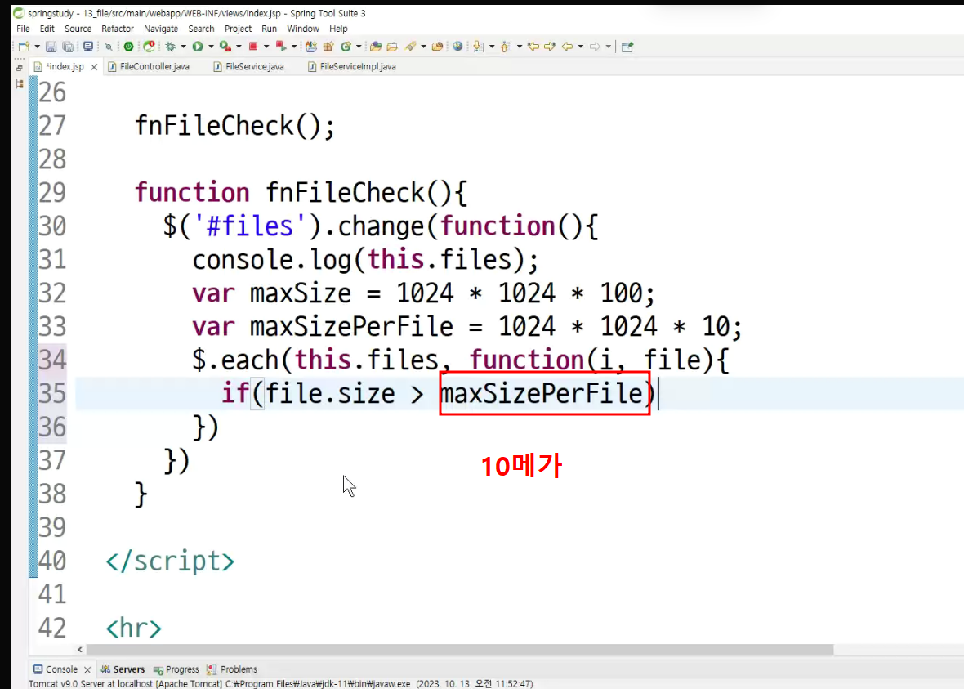
Task: Click the Last Edit Location icon
Action: (x=533, y=46)
